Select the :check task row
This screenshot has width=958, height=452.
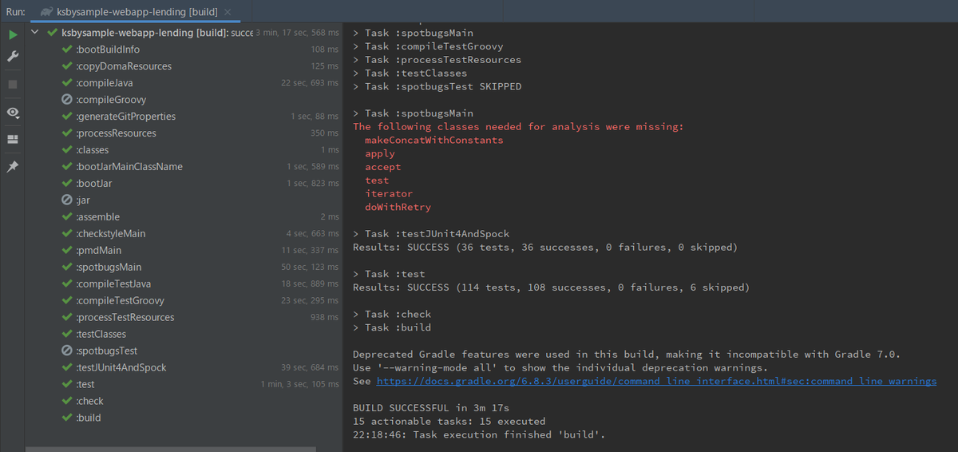coord(184,402)
